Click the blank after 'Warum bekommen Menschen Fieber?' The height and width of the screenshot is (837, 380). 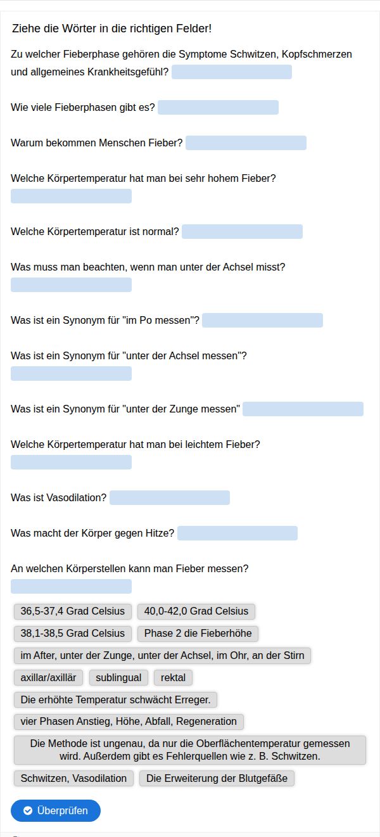click(246, 143)
